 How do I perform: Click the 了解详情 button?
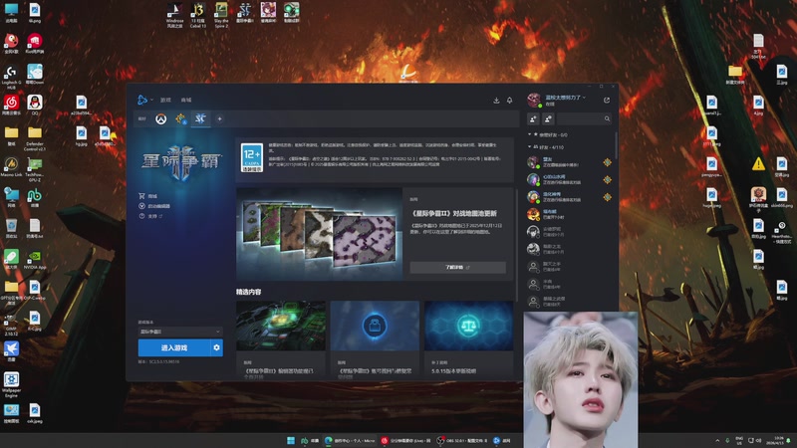point(457,267)
